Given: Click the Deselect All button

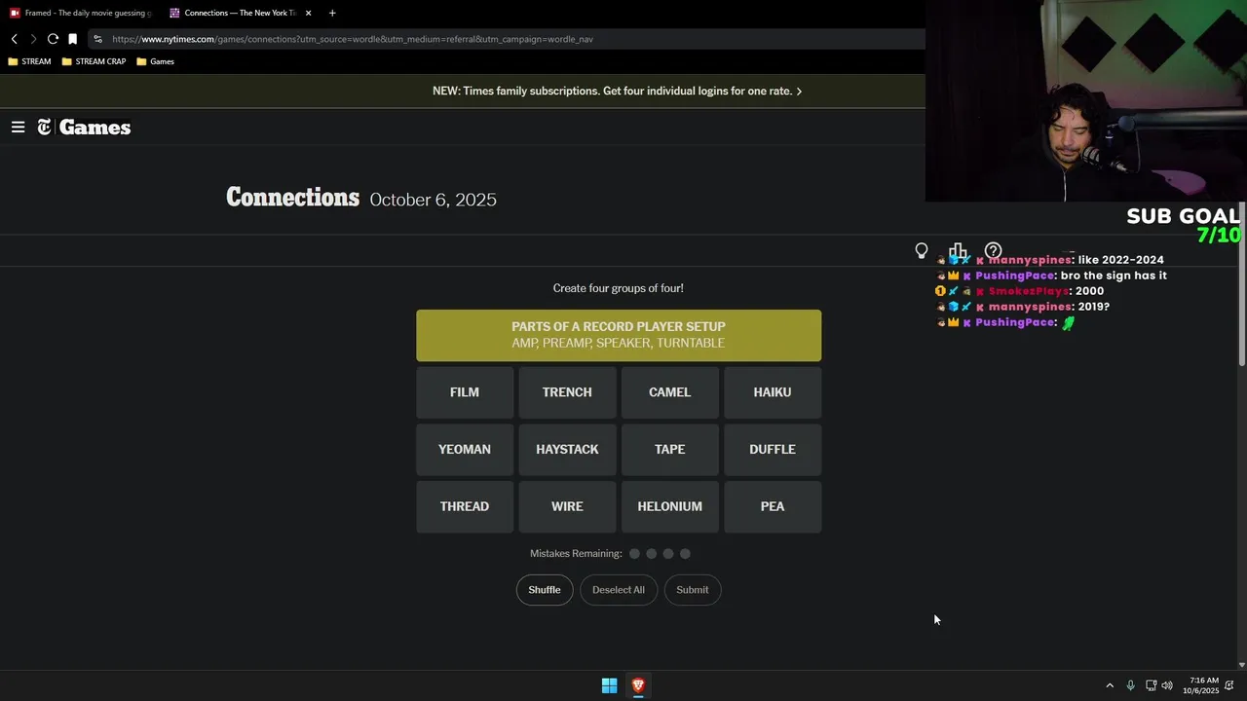Looking at the screenshot, I should coord(619,590).
